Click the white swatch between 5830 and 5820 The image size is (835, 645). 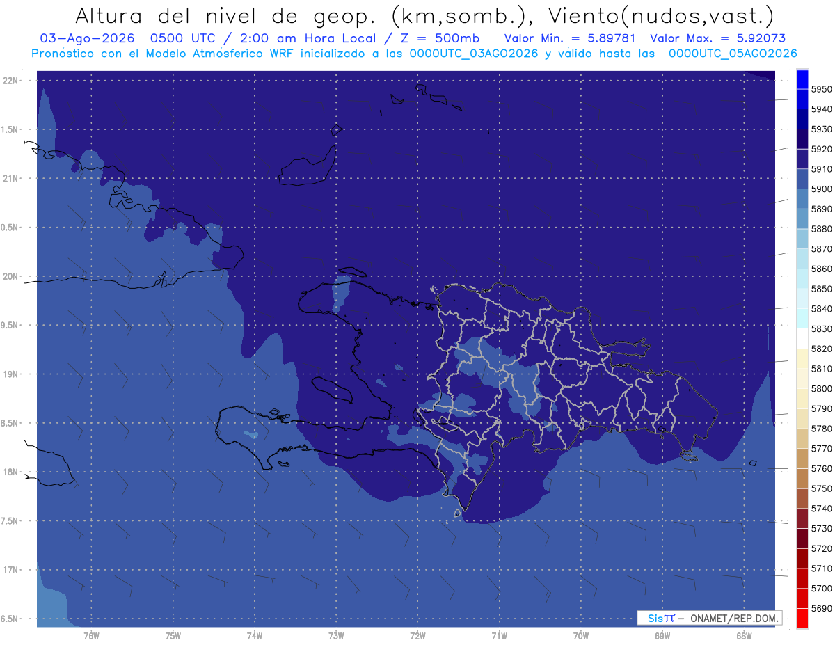pos(802,339)
